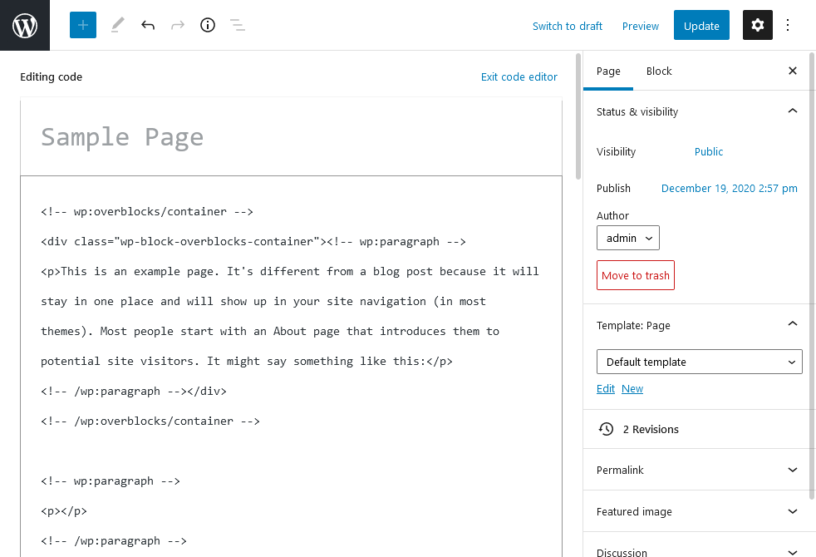Click the template New link
816x557 pixels.
coord(632,389)
